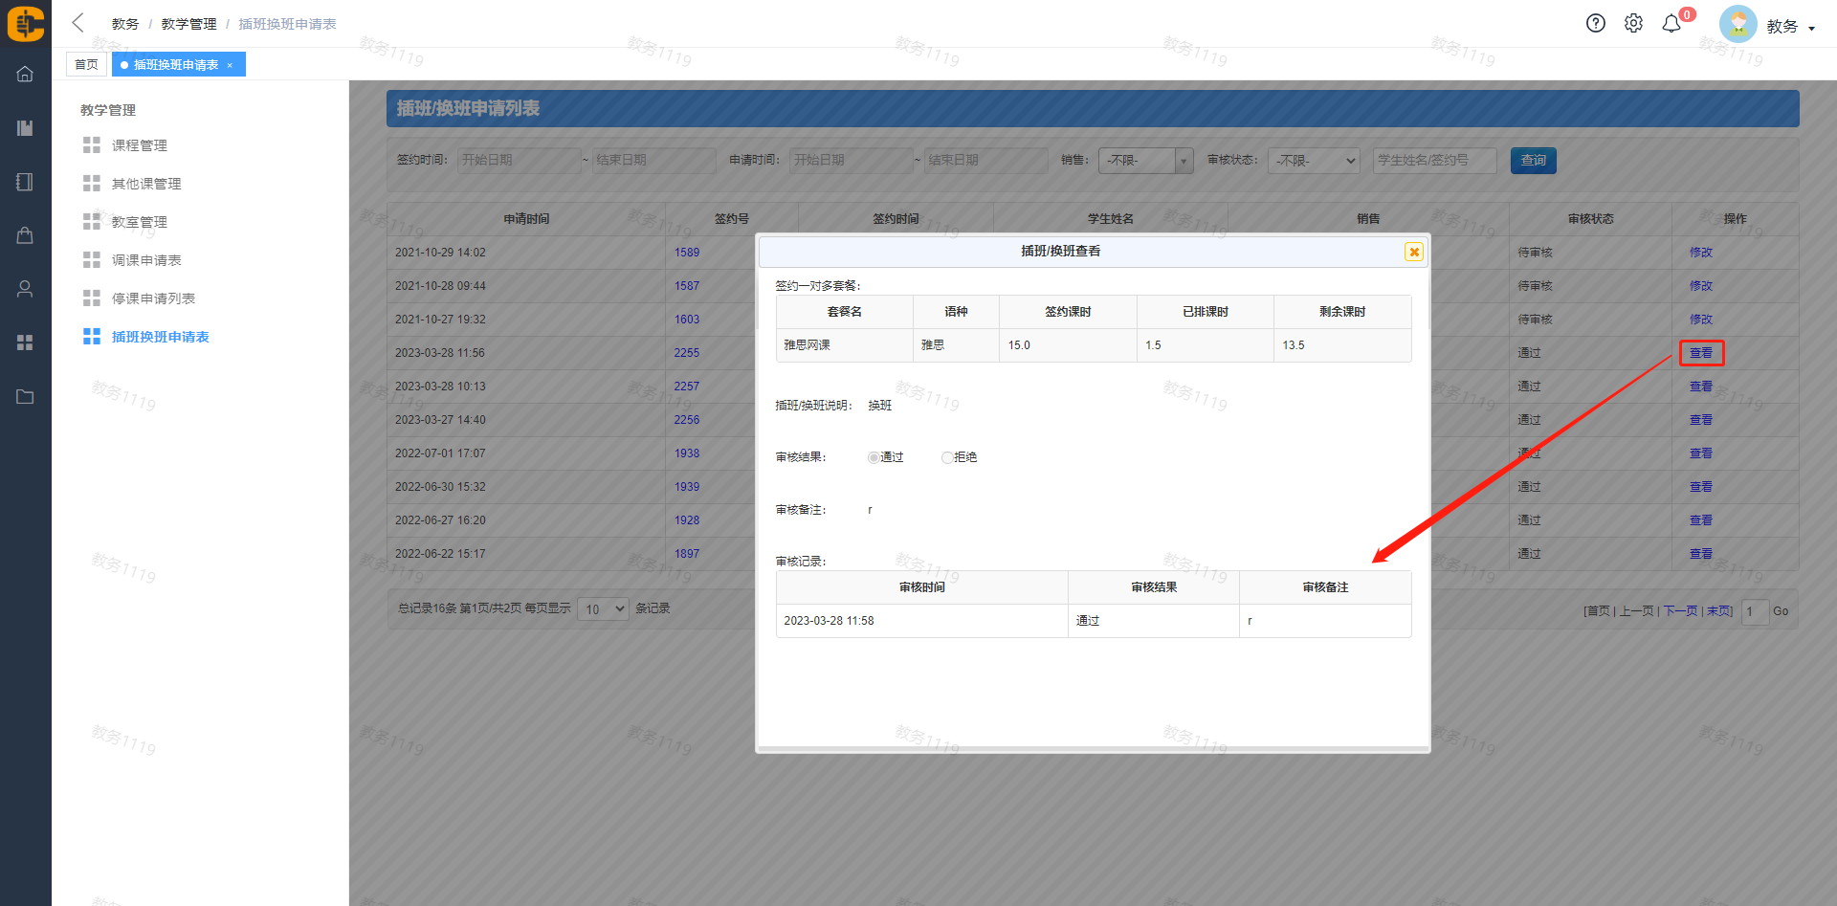The height and width of the screenshot is (906, 1837).
Task: Click the back arrow in breadcrumb bar
Action: (x=78, y=23)
